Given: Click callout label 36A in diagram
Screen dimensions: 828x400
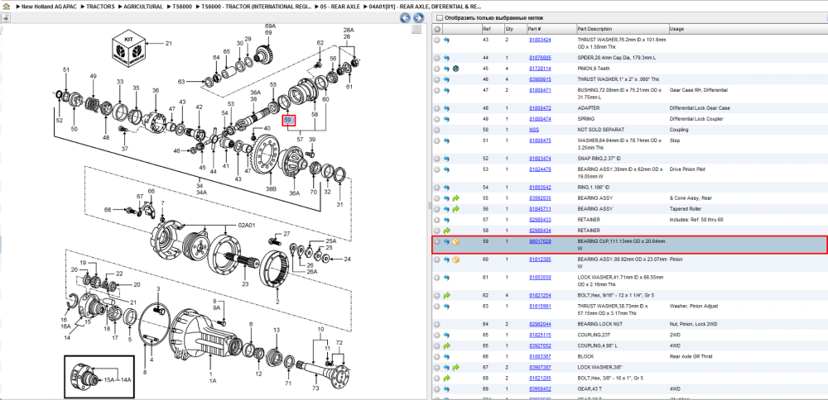Looking at the screenshot, I should pyautogui.click(x=294, y=193).
